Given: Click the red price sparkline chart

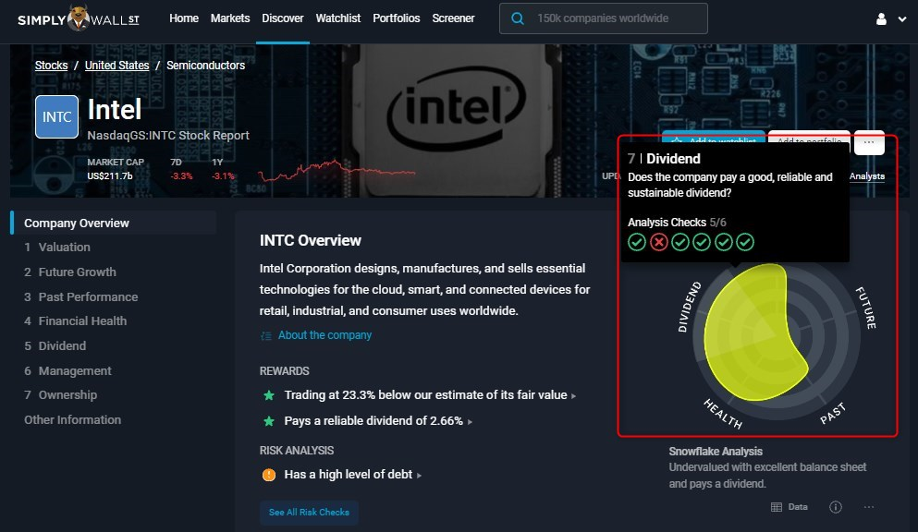Looking at the screenshot, I should click(x=337, y=170).
